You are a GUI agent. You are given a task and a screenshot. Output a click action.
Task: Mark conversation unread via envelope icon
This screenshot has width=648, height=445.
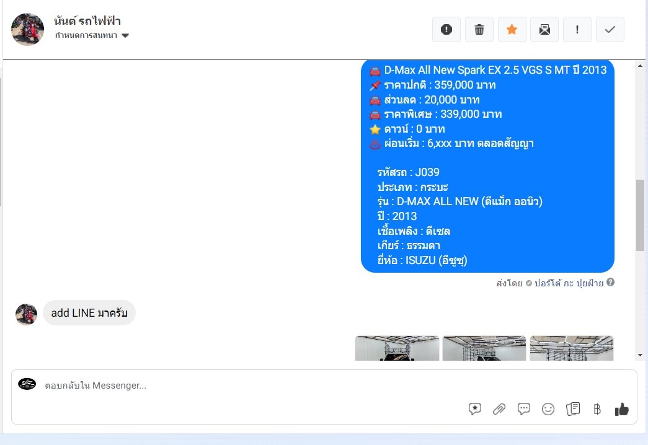[544, 29]
